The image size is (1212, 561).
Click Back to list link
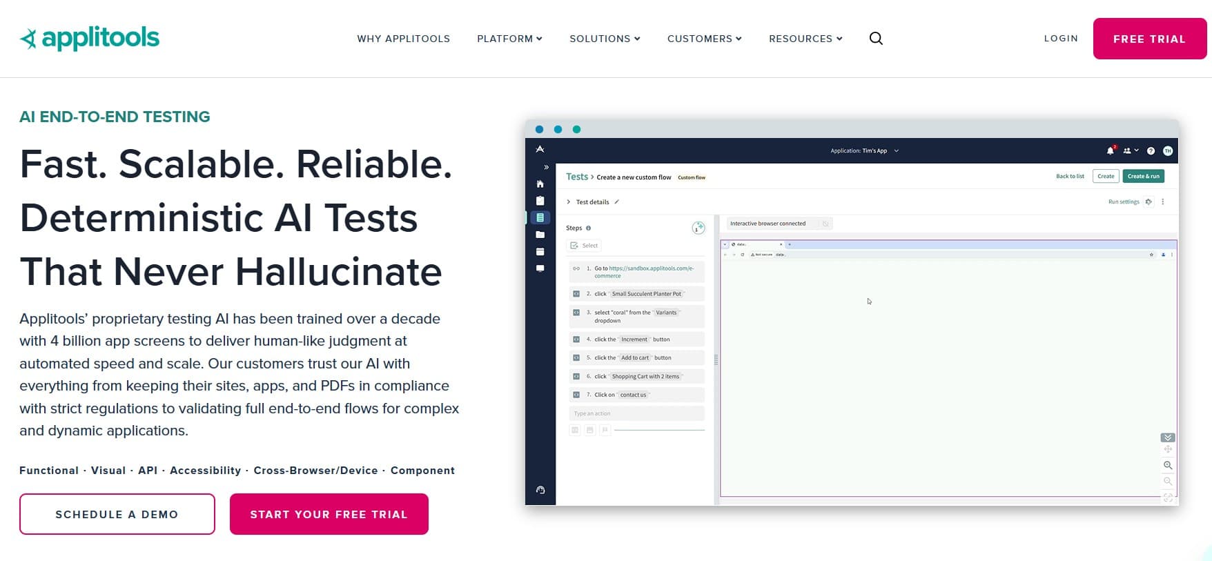click(x=1070, y=176)
